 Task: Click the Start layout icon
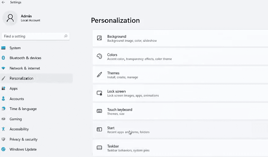[x=99, y=129]
